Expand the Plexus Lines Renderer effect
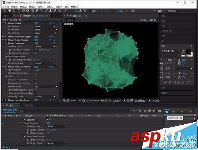 tap(3, 100)
